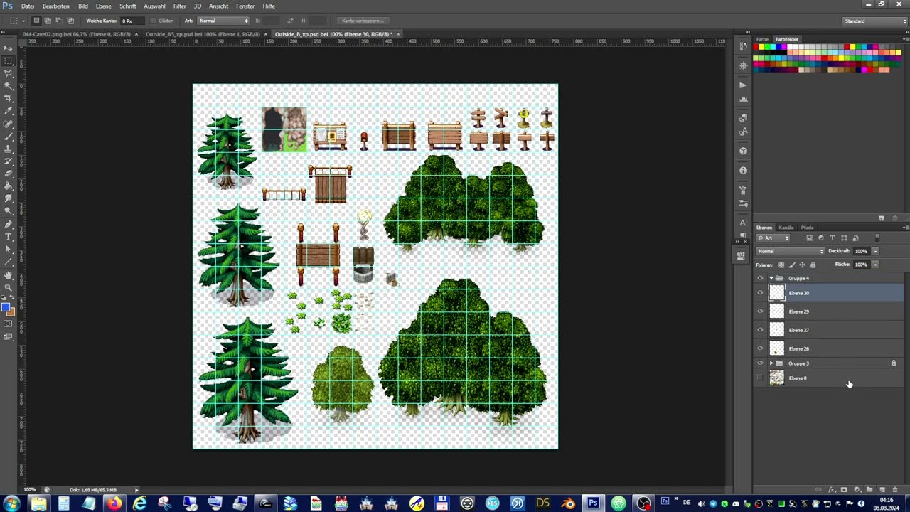Viewport: 910px width, 512px height.
Task: Open the Fläche fill dropdown arrow
Action: [875, 265]
